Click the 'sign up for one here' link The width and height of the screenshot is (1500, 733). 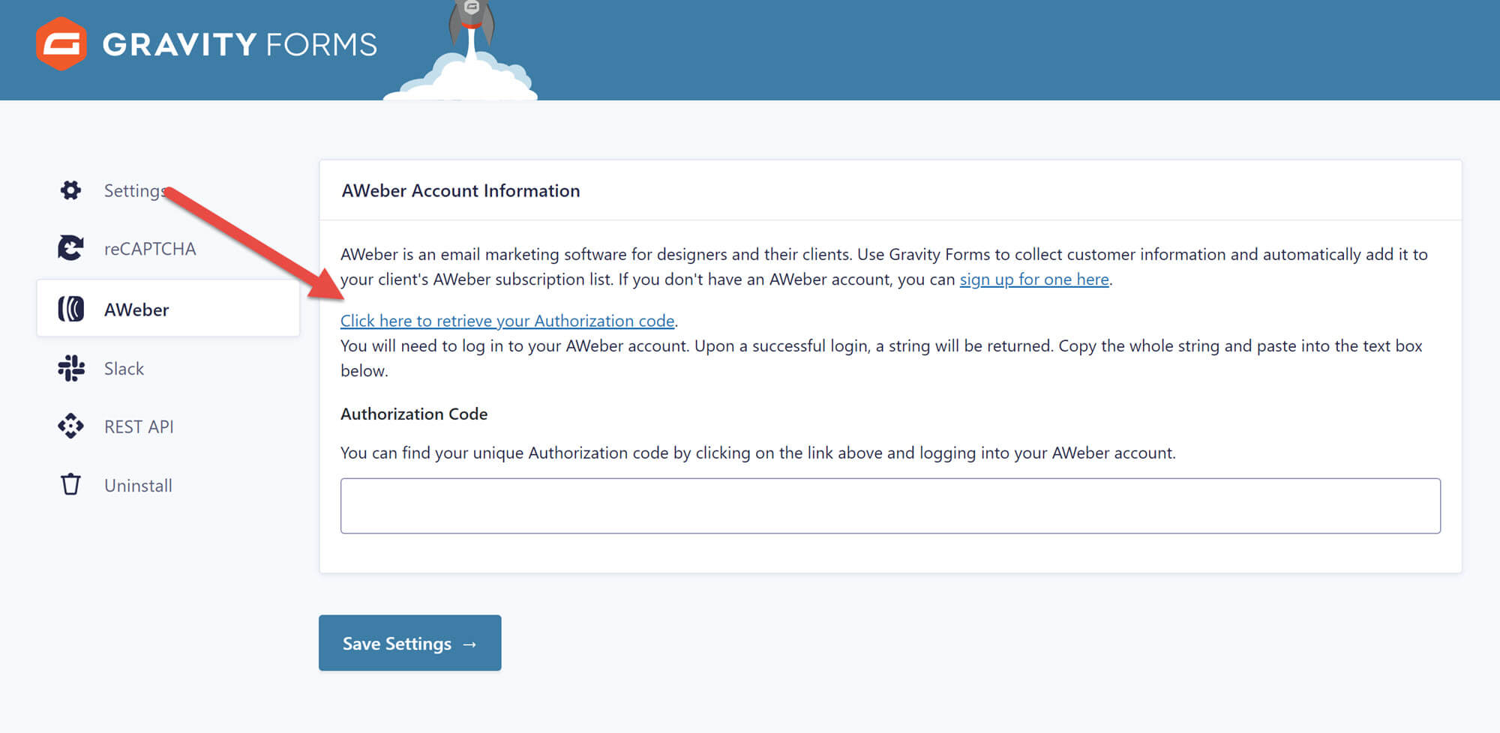coord(1034,280)
